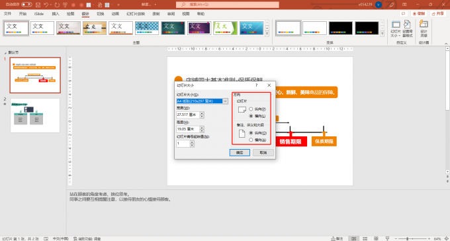Click the Undo arrow icon

click(x=46, y=5)
